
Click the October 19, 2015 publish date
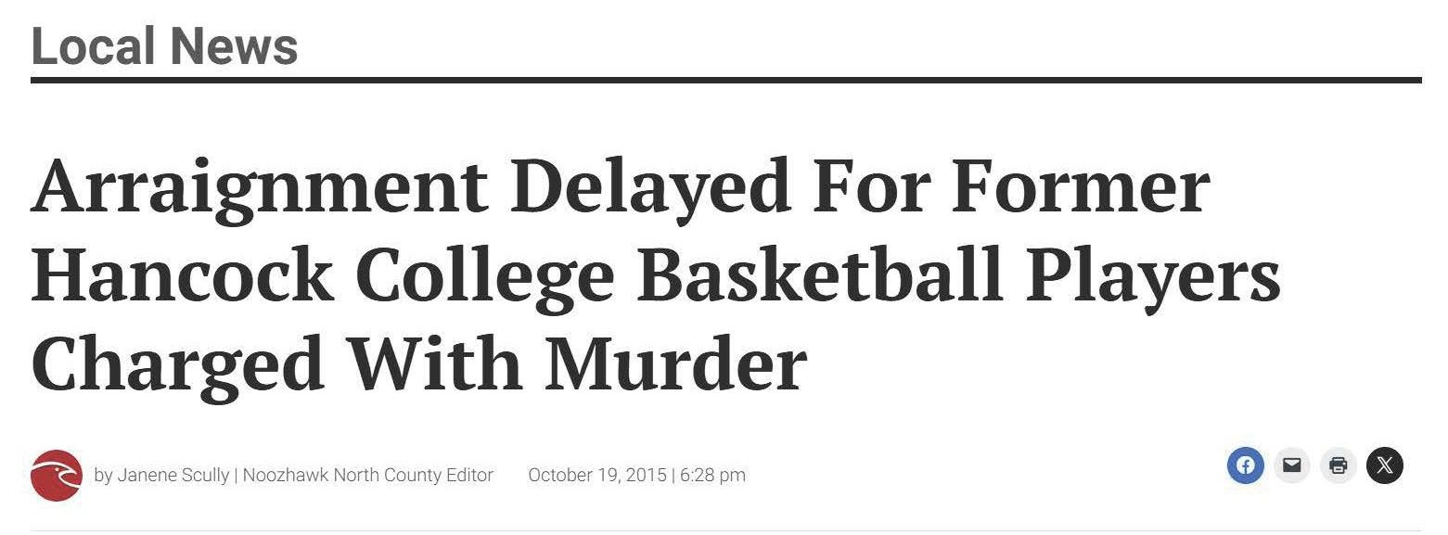(x=597, y=476)
